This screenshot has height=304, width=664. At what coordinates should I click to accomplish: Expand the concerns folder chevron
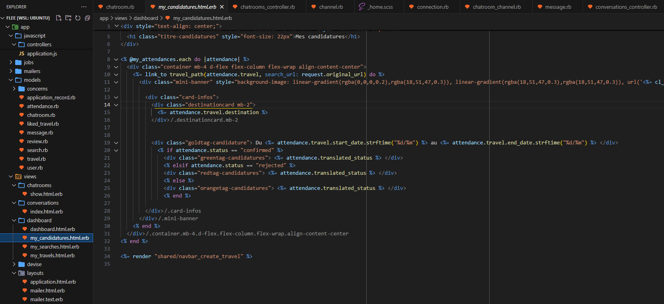click(x=14, y=89)
